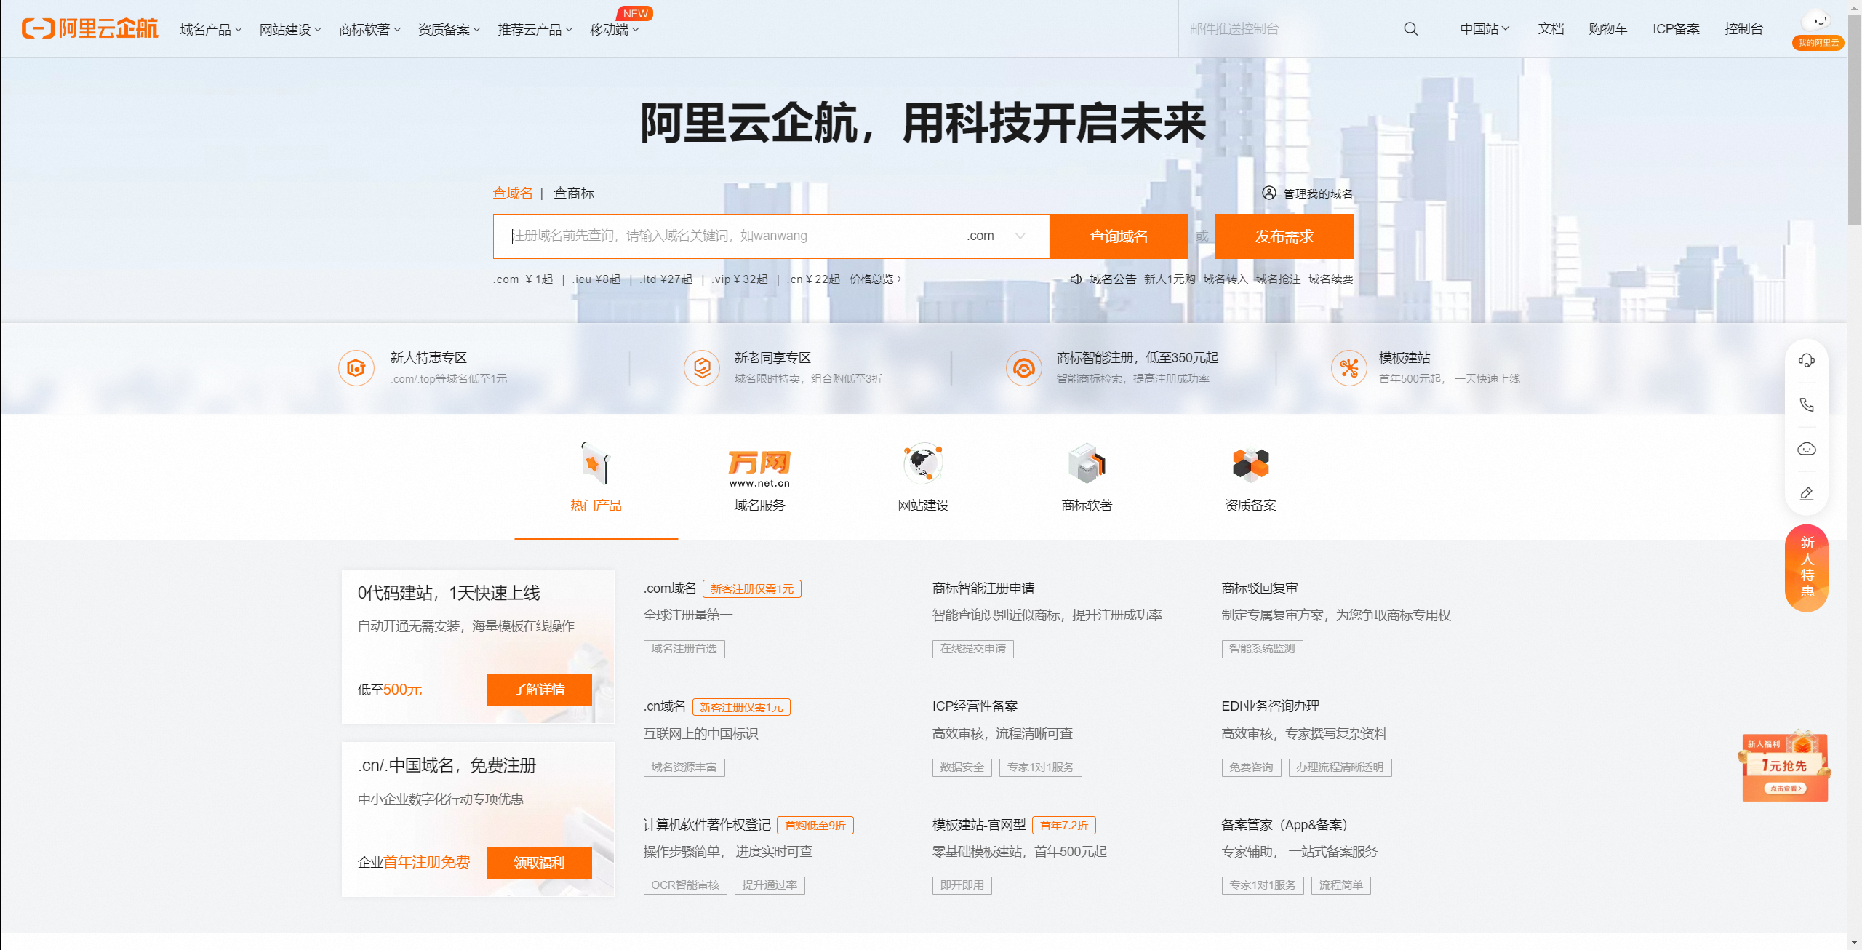Click the edit feedback pencil icon
This screenshot has height=950, width=1862.
(1807, 493)
